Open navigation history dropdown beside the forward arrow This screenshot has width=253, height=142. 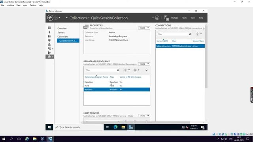coord(59,18)
